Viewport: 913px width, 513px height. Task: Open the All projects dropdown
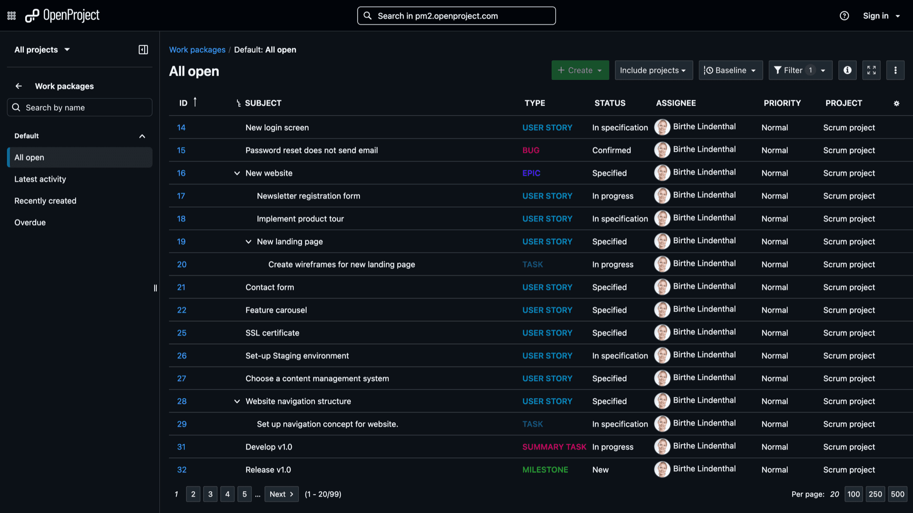tap(42, 49)
